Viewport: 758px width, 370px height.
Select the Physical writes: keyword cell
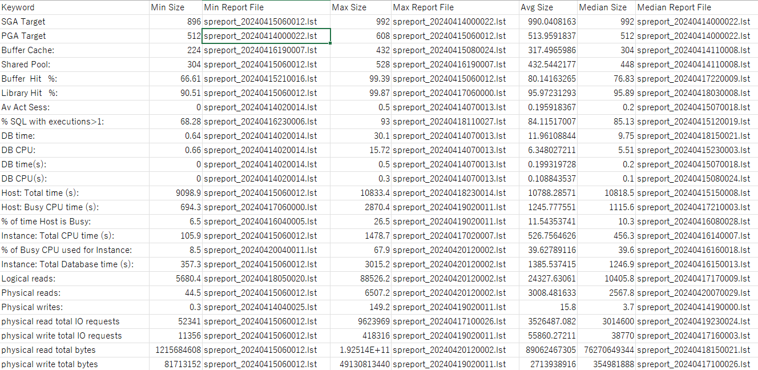point(75,307)
